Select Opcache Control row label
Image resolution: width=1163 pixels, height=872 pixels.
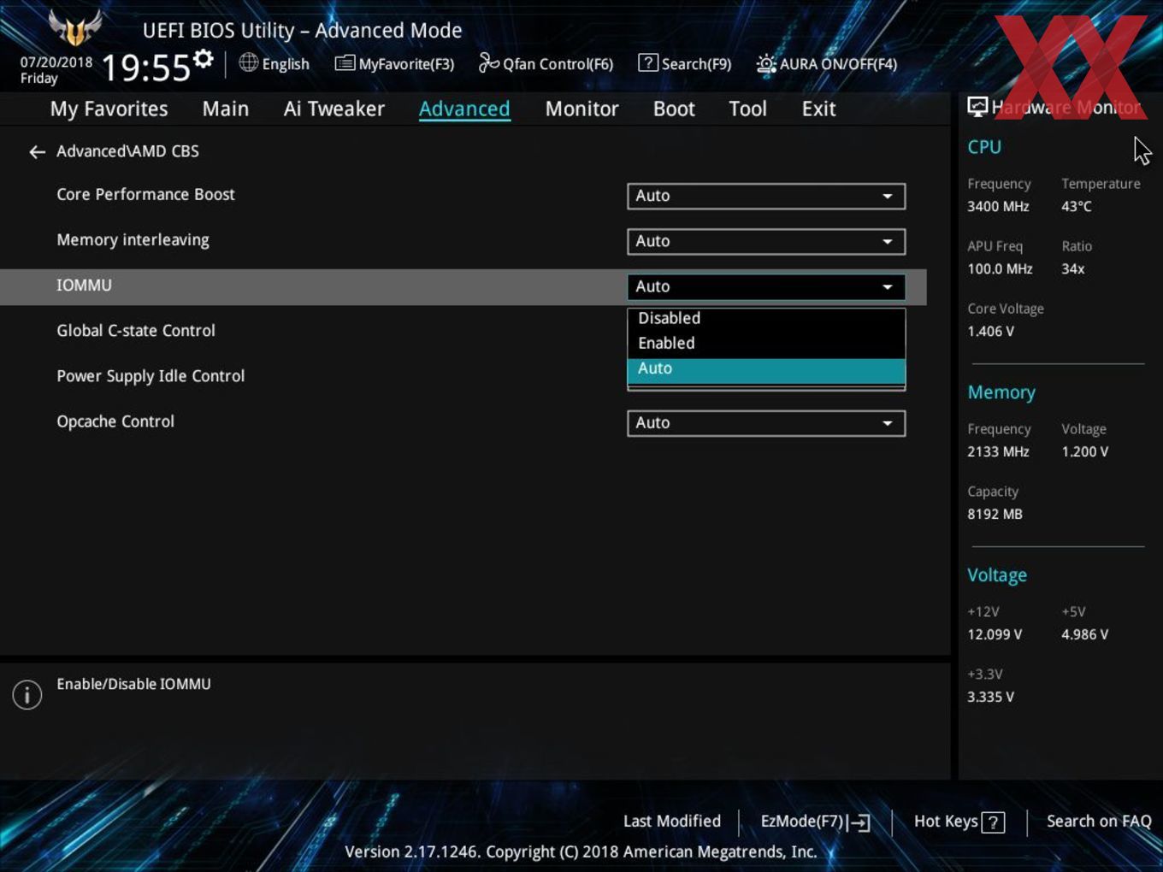pyautogui.click(x=115, y=421)
